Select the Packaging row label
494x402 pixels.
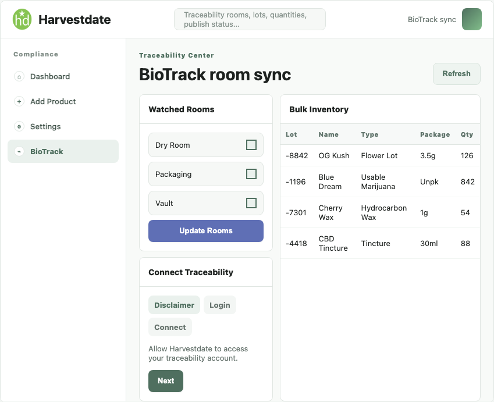(x=173, y=174)
